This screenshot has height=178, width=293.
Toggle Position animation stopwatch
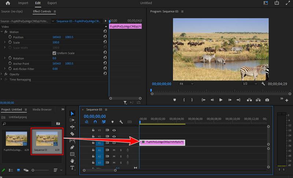(x=10, y=37)
